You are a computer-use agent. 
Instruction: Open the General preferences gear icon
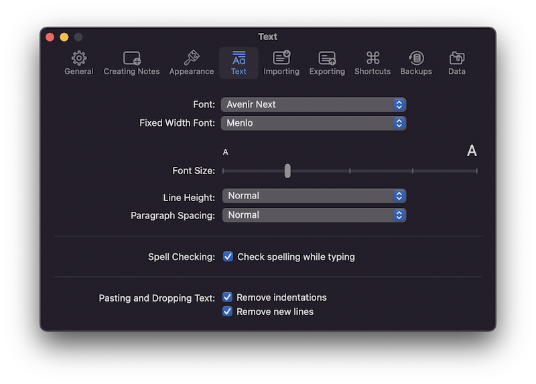79,58
